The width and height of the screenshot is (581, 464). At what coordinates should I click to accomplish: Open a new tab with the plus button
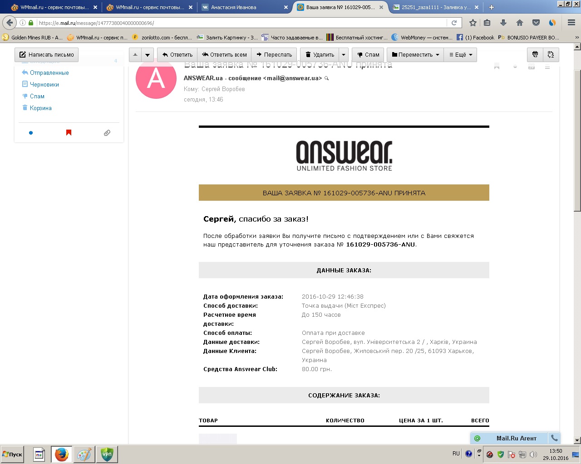492,7
